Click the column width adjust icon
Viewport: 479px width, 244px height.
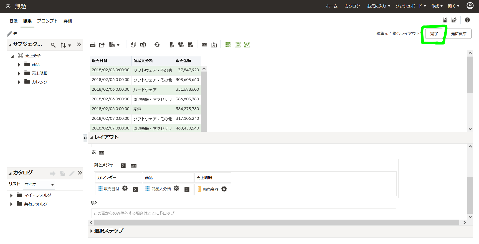point(143,45)
